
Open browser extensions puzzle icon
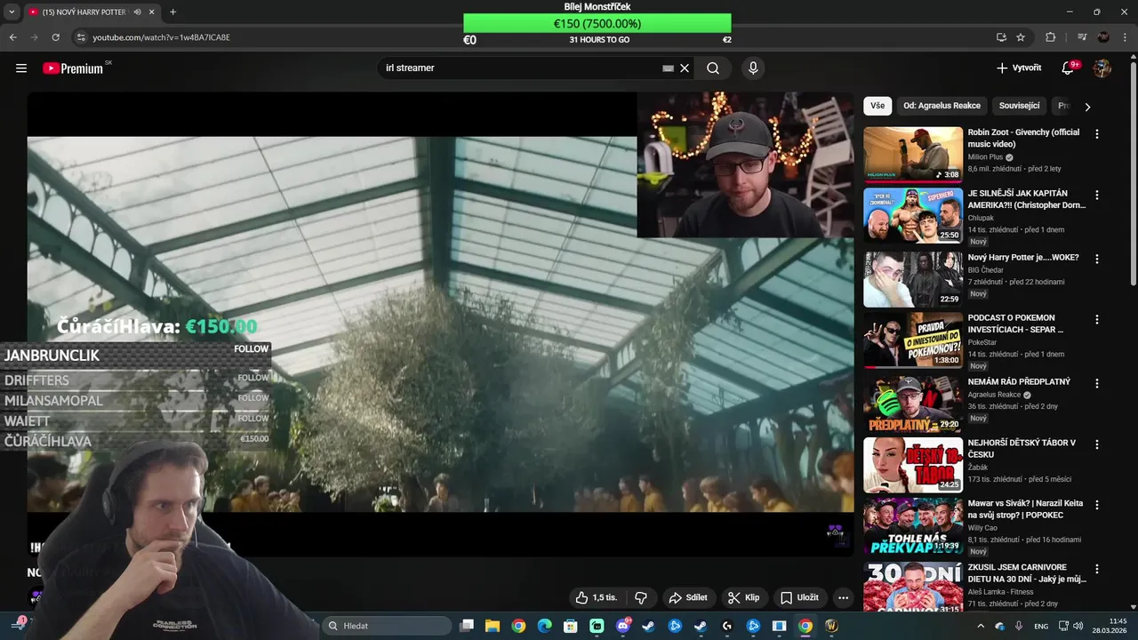[x=1051, y=37]
